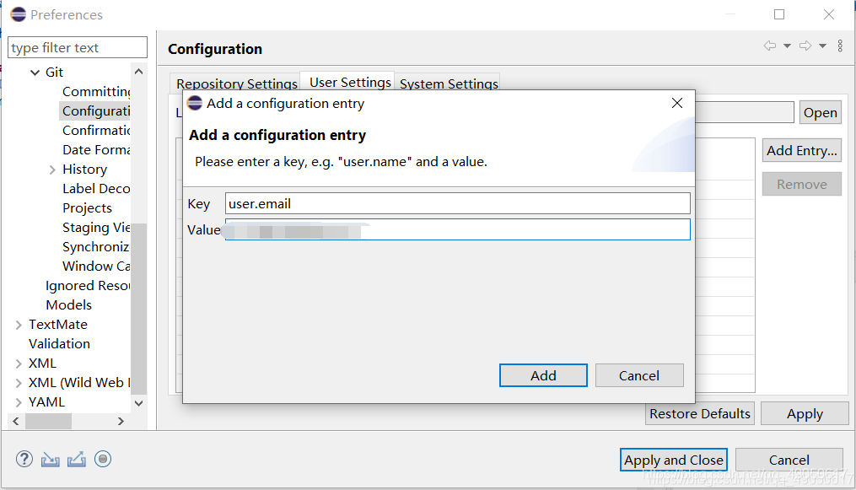Focus the Value input field
Screen dimensions: 856x490
[457, 229]
